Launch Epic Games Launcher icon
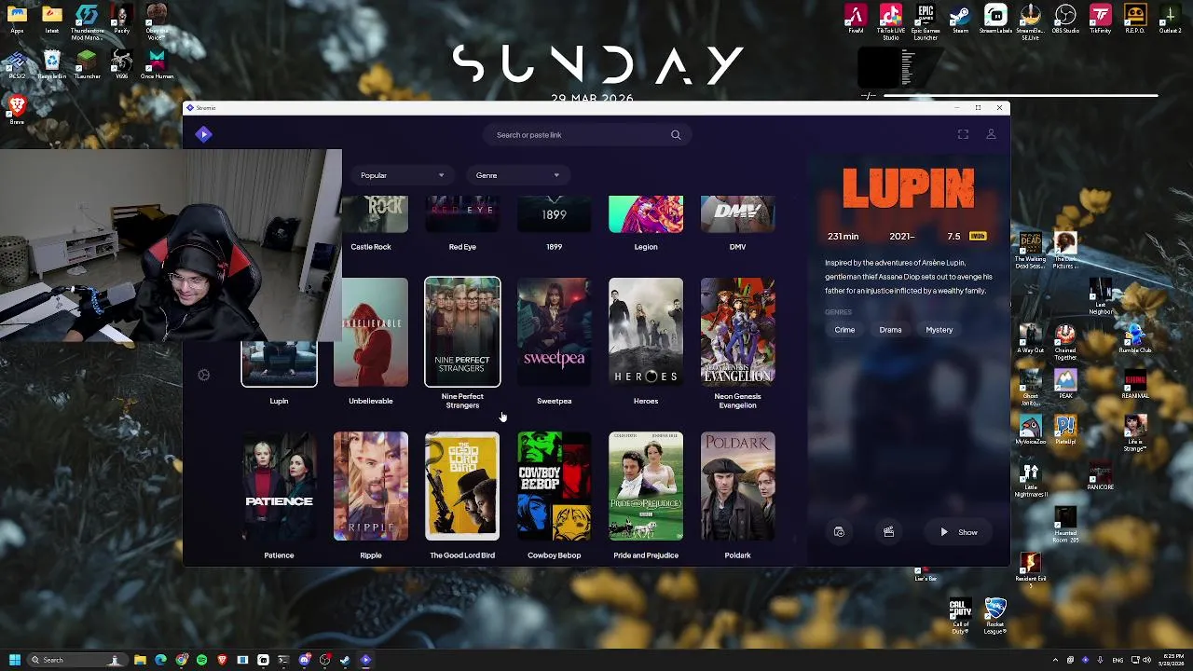The width and height of the screenshot is (1193, 671). [x=926, y=21]
